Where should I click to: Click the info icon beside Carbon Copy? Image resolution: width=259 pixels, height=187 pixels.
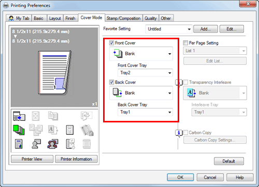coord(179,133)
